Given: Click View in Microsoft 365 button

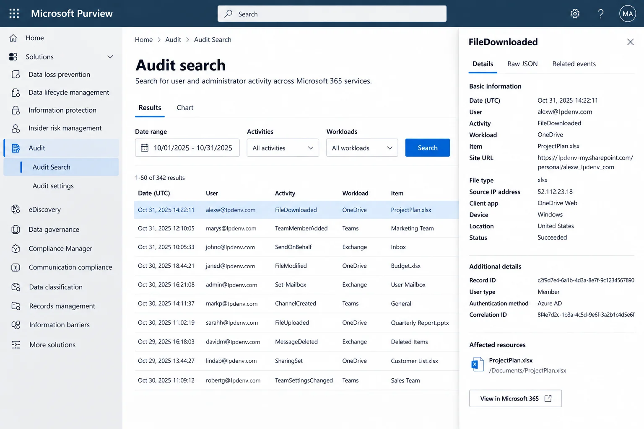Looking at the screenshot, I should pos(515,398).
